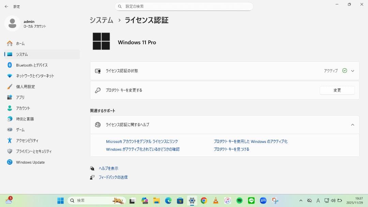Open ゲーム settings page
The height and width of the screenshot is (207, 368).
(42, 130)
